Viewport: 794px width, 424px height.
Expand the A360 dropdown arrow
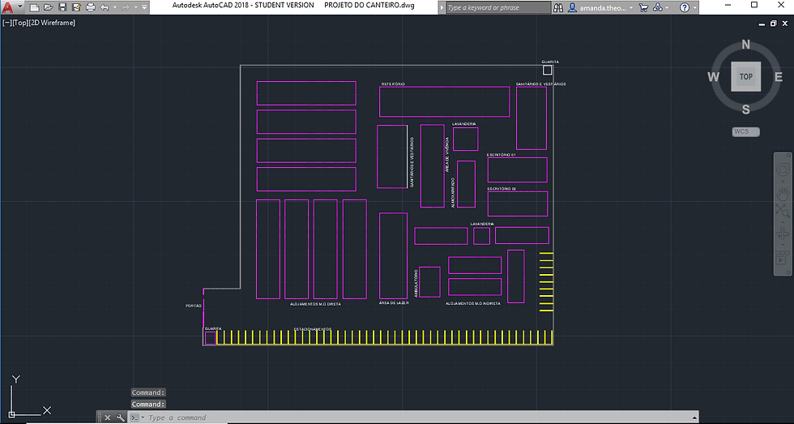click(x=667, y=7)
